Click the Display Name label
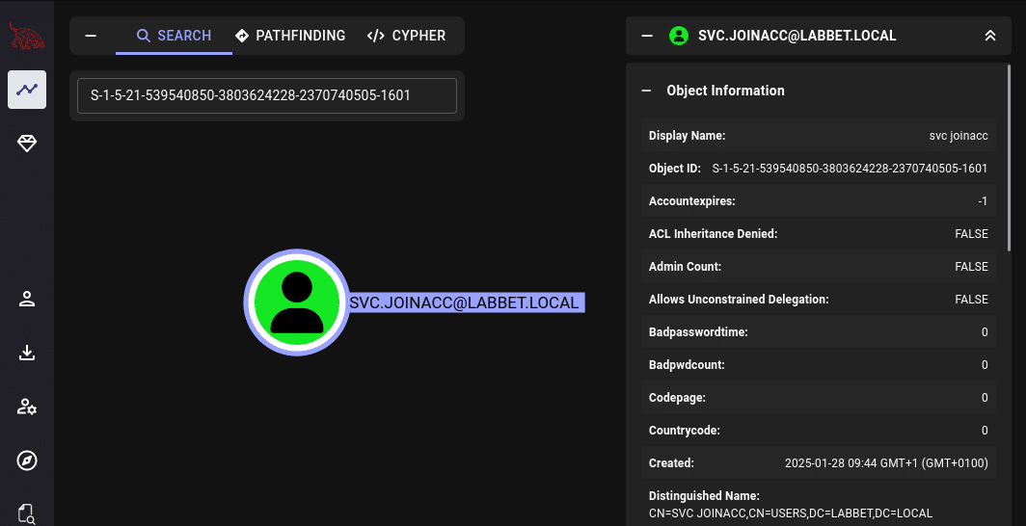 pyautogui.click(x=687, y=136)
